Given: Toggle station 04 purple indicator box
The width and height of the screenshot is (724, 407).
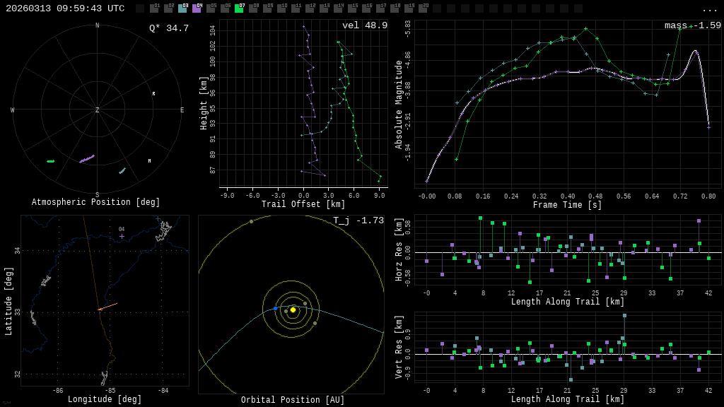Looking at the screenshot, I should tap(197, 8).
